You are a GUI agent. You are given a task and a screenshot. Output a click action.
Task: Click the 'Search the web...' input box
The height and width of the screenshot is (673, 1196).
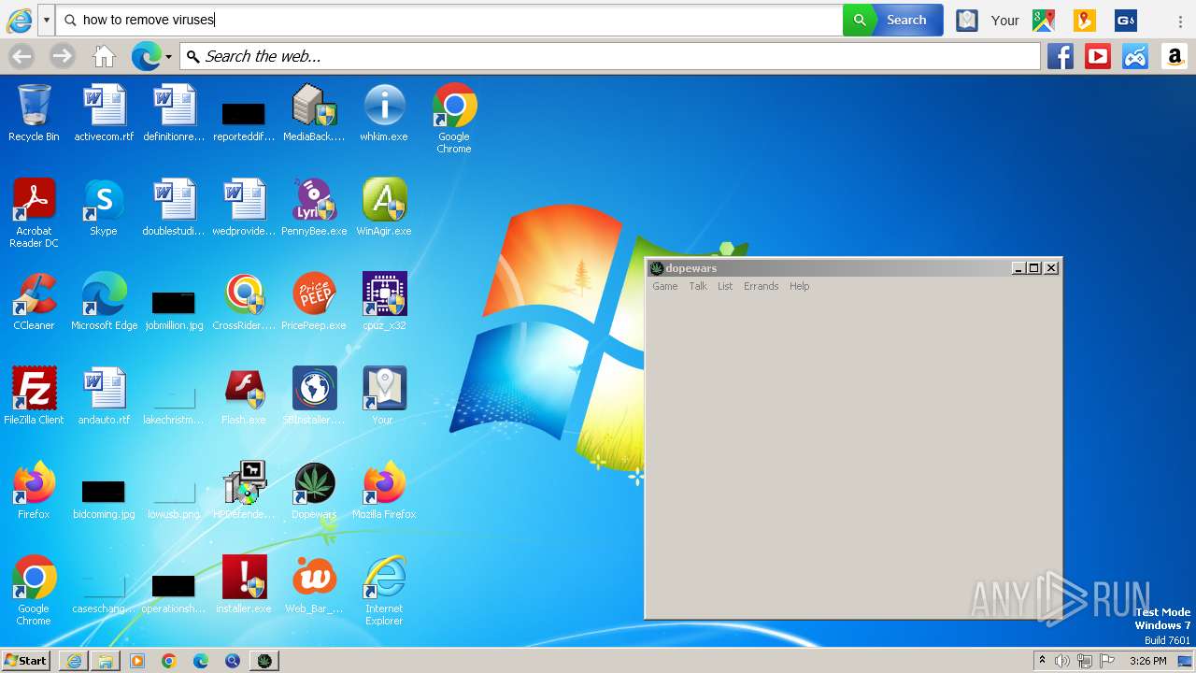pos(610,56)
